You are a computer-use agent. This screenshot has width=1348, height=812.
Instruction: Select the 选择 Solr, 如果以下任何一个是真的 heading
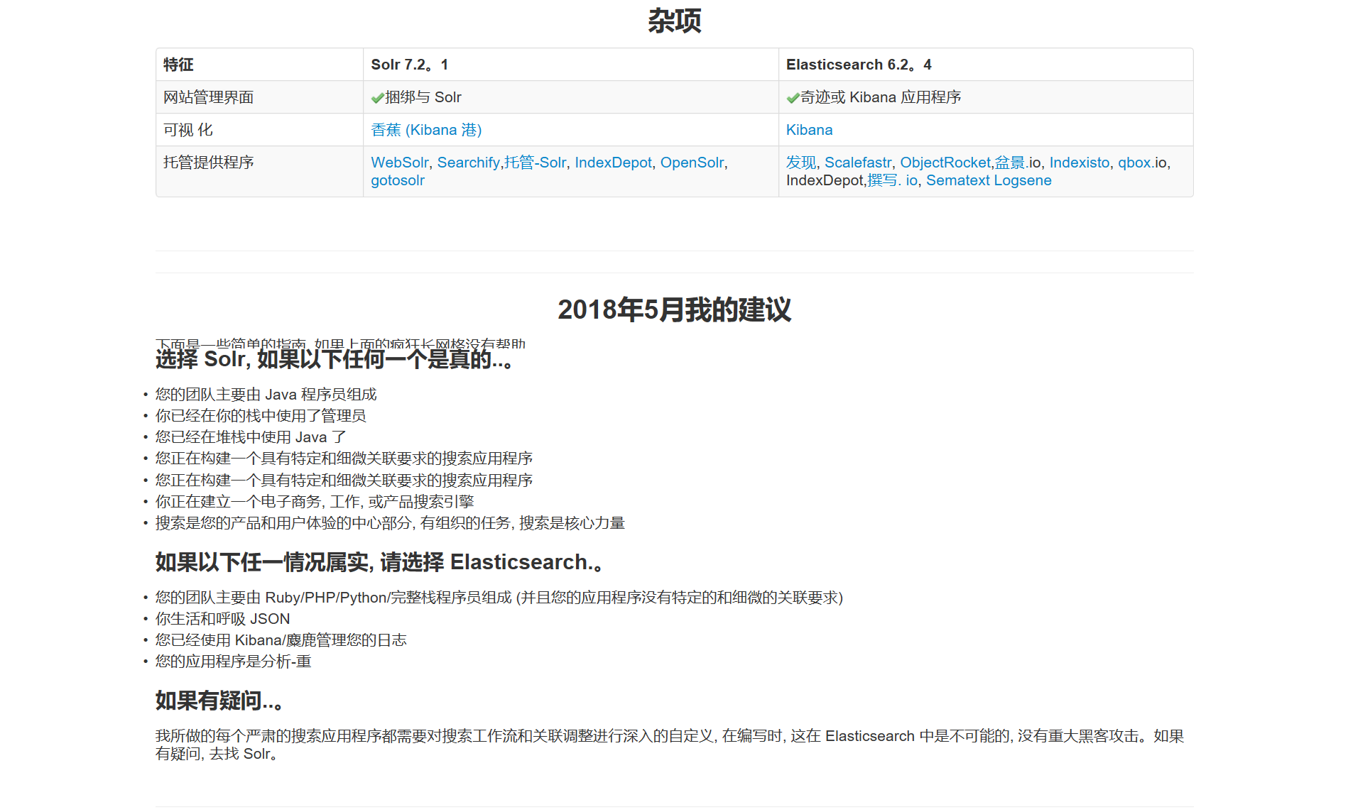point(334,359)
